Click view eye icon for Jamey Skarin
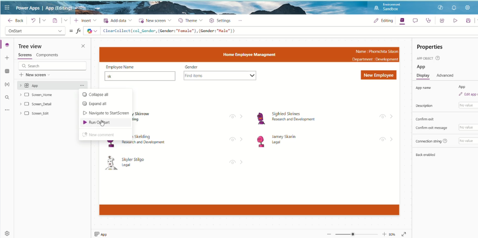This screenshot has width=478, height=238. click(383, 139)
